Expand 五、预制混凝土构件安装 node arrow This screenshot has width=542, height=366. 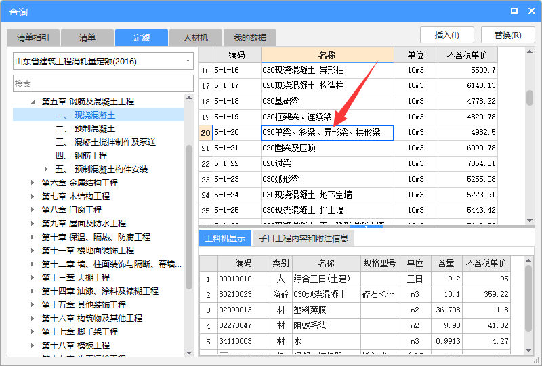pos(46,169)
